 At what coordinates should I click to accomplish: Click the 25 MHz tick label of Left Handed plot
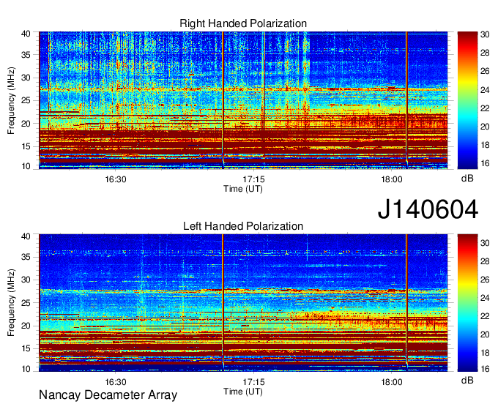click(x=26, y=303)
